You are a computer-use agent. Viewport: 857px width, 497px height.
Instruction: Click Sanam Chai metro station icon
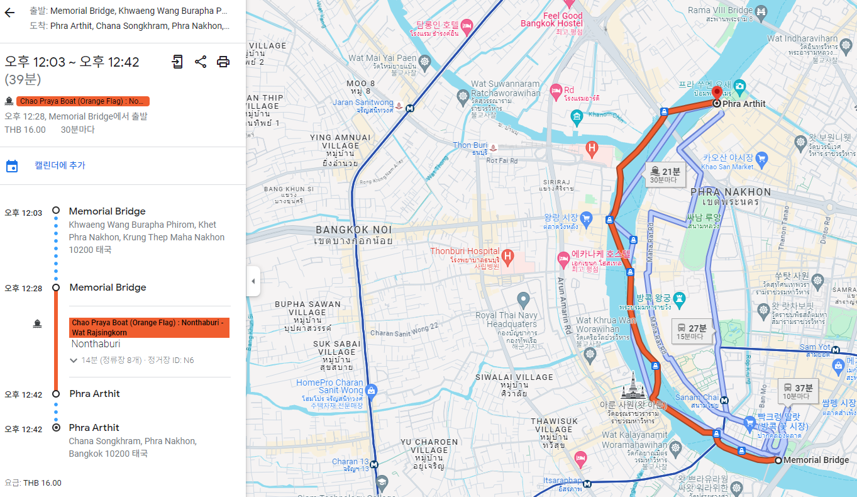[x=724, y=400]
